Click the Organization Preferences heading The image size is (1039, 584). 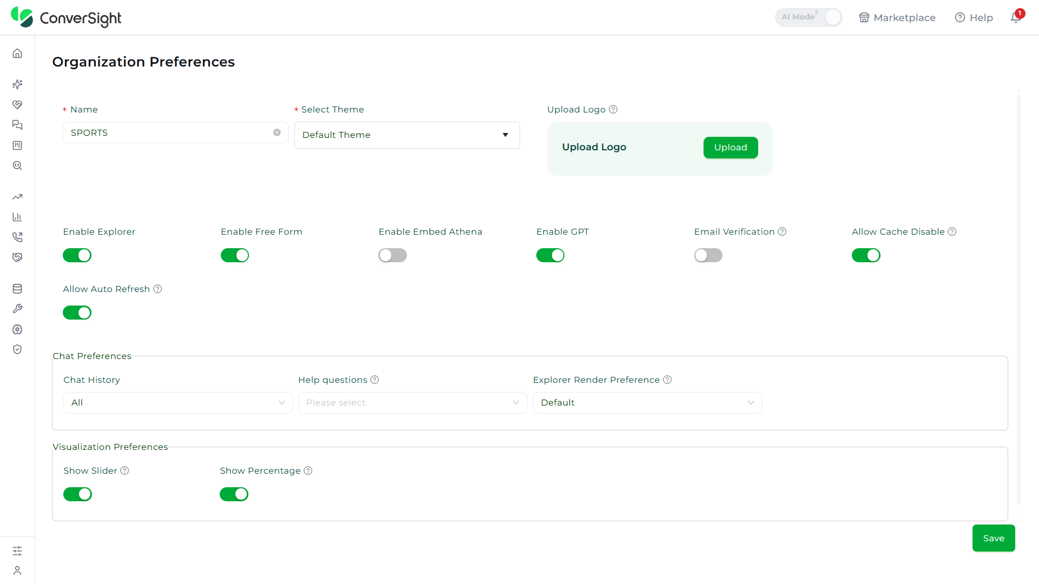coord(143,62)
